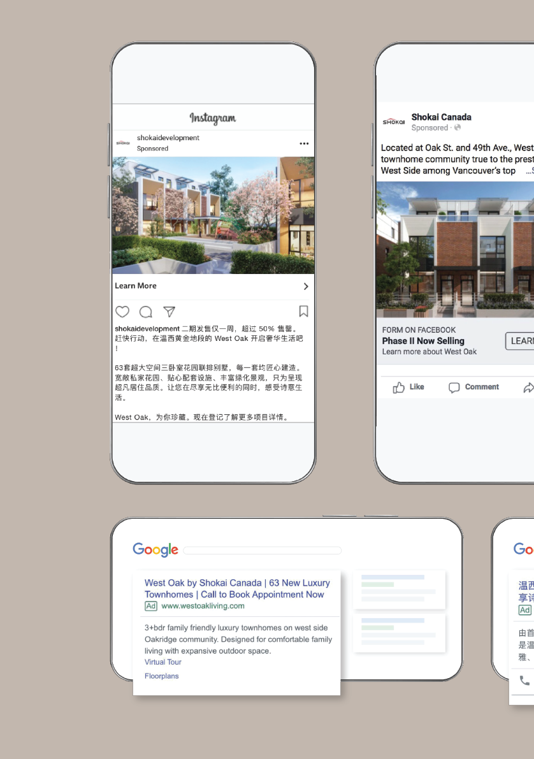
Task: Open the Facebook brick townhome ad image
Action: tap(455, 250)
